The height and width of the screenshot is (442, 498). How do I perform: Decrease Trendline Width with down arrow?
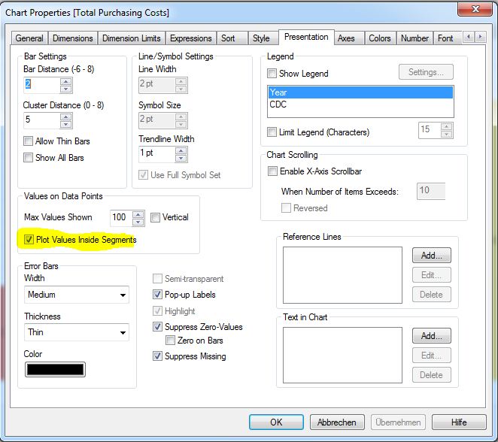pos(181,158)
